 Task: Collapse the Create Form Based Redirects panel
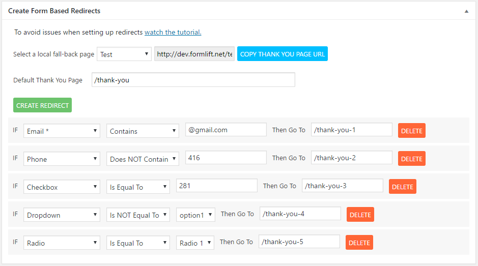point(466,11)
